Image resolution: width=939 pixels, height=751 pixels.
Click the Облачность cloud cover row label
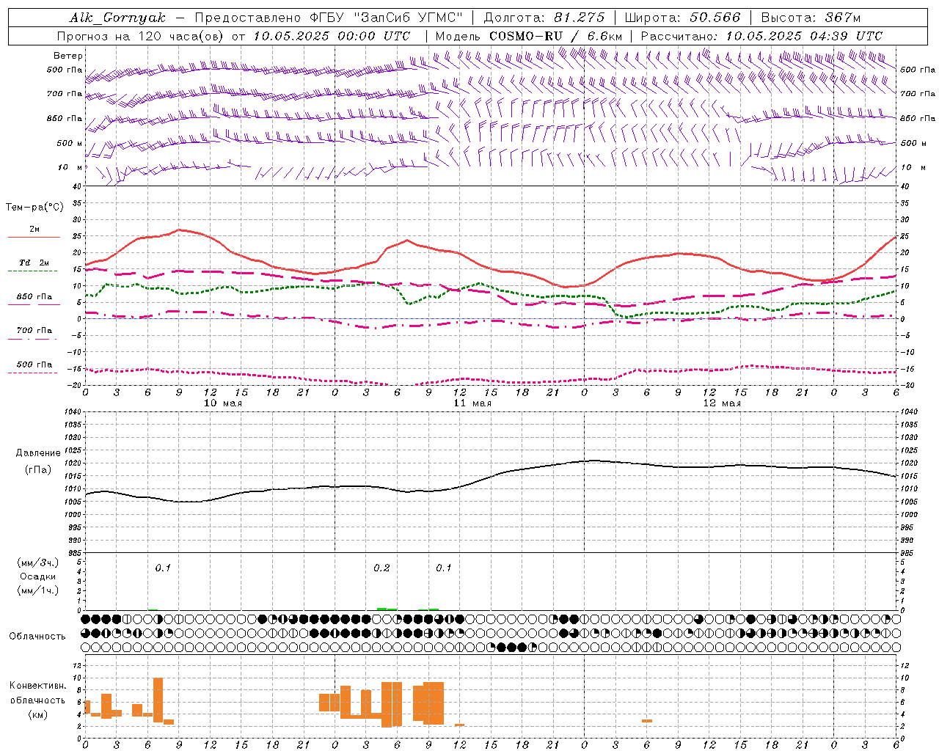coord(37,637)
